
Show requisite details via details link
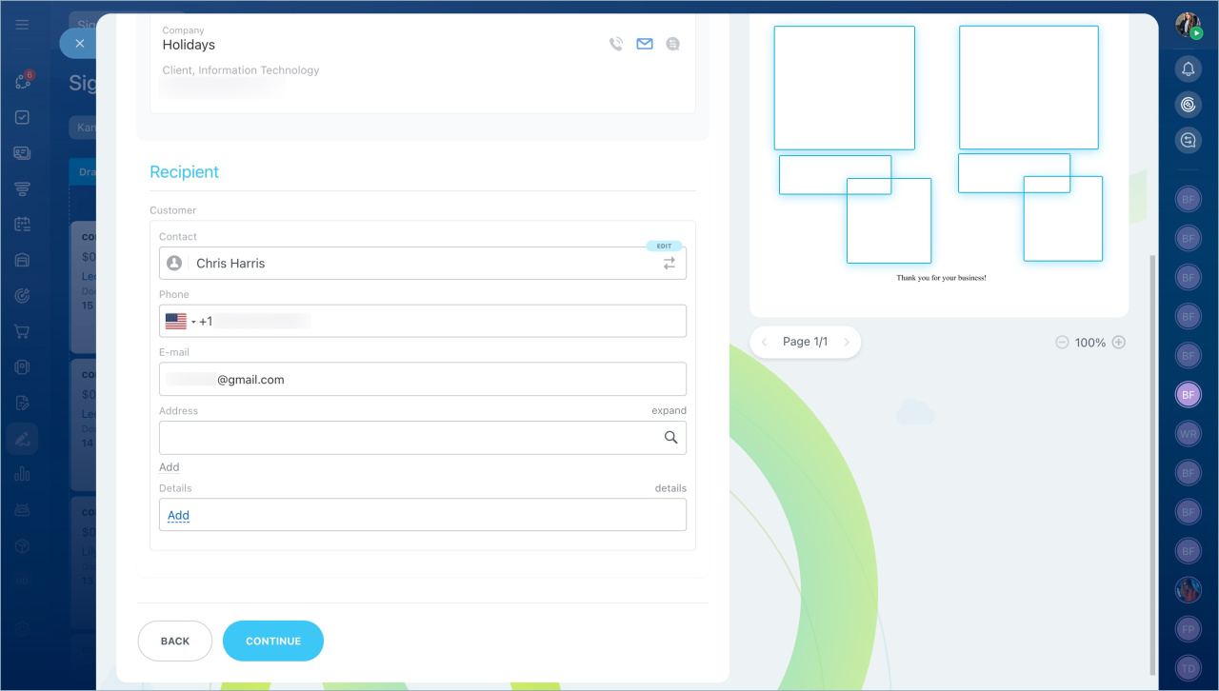point(670,488)
